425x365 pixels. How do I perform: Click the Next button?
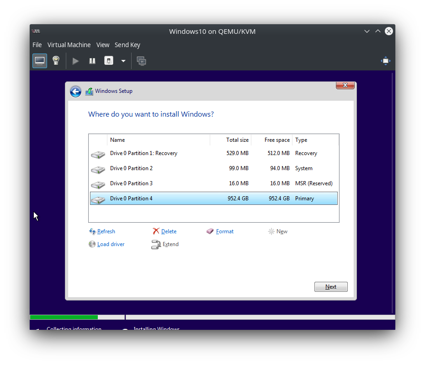pos(331,287)
